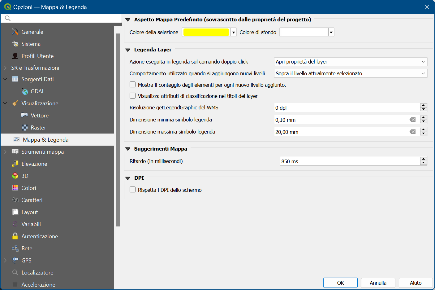Clear the Dimensione minima simbolo legenda value
Image resolution: width=435 pixels, height=290 pixels.
[413, 120]
